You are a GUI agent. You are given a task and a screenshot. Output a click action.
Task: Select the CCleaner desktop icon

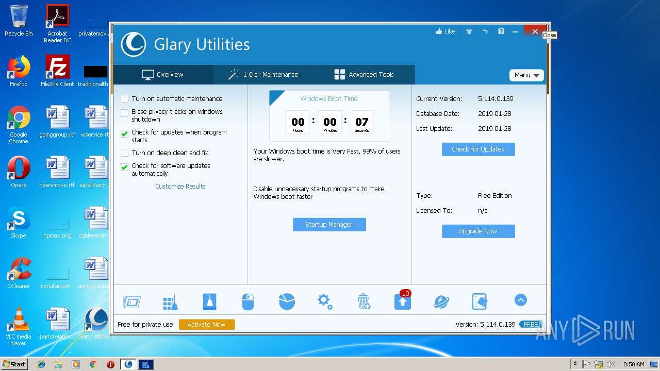[19, 273]
